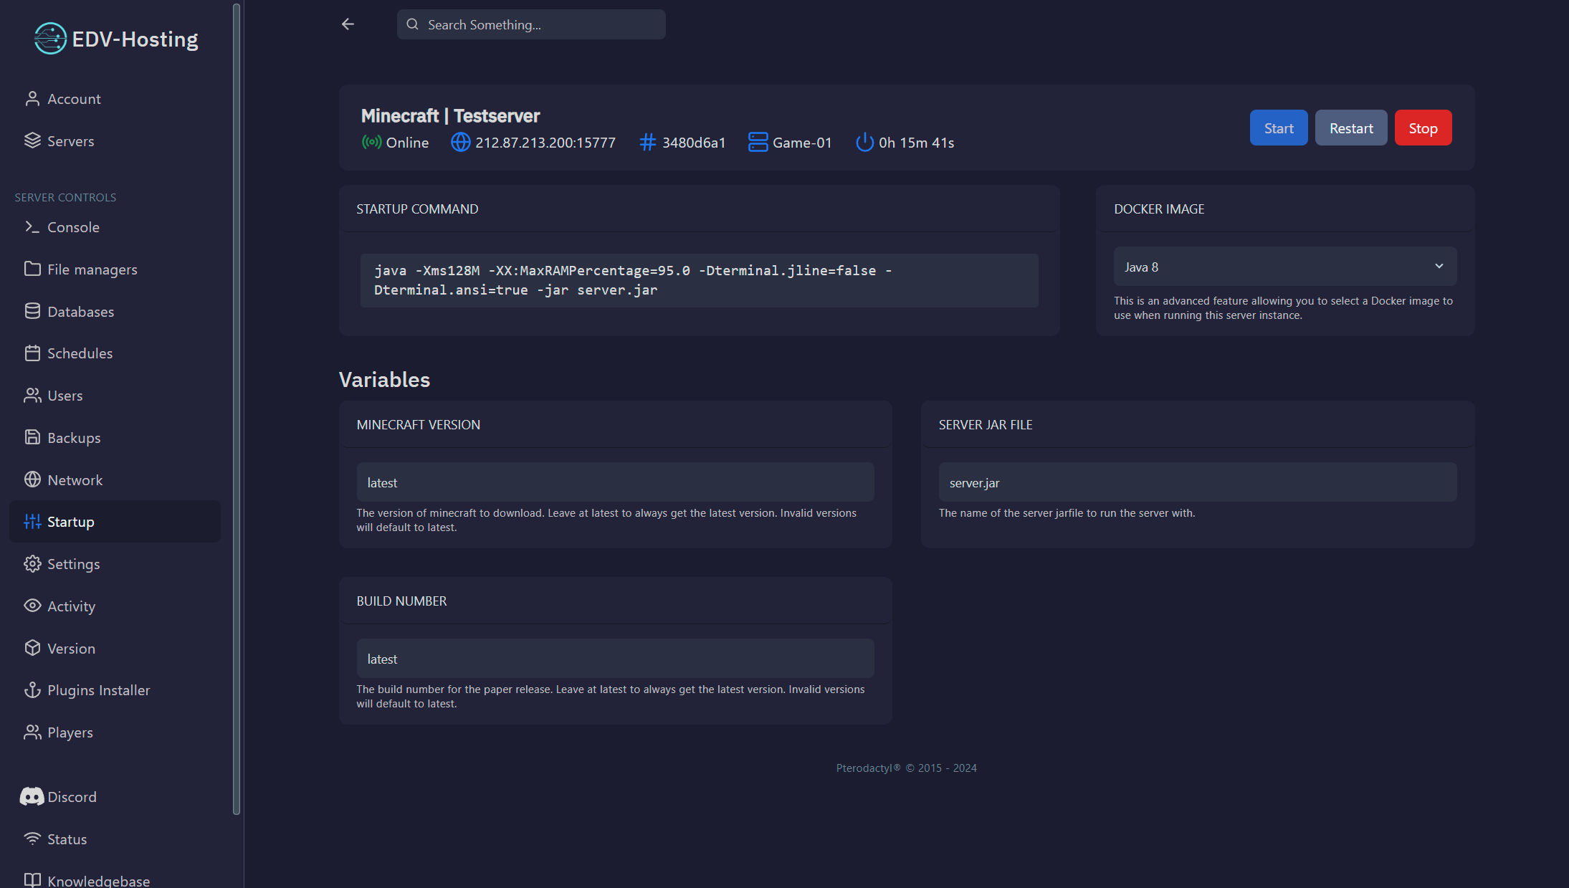The width and height of the screenshot is (1569, 888).
Task: Click the uptime text 0h 15m 41s
Action: [x=916, y=143]
